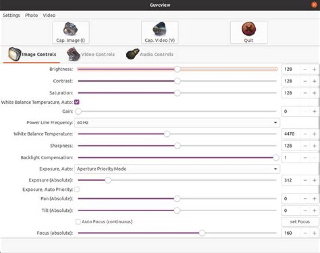Switch to Image Controls tab label
The image size is (320, 253).
(x=39, y=55)
